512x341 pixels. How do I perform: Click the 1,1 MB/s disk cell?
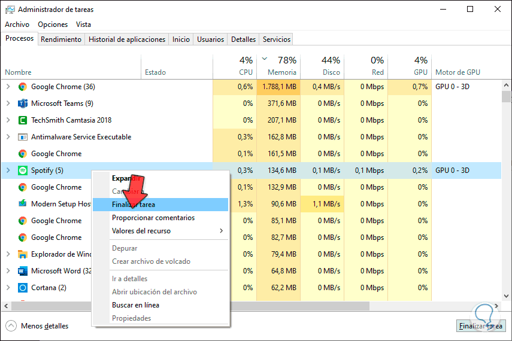coord(322,204)
